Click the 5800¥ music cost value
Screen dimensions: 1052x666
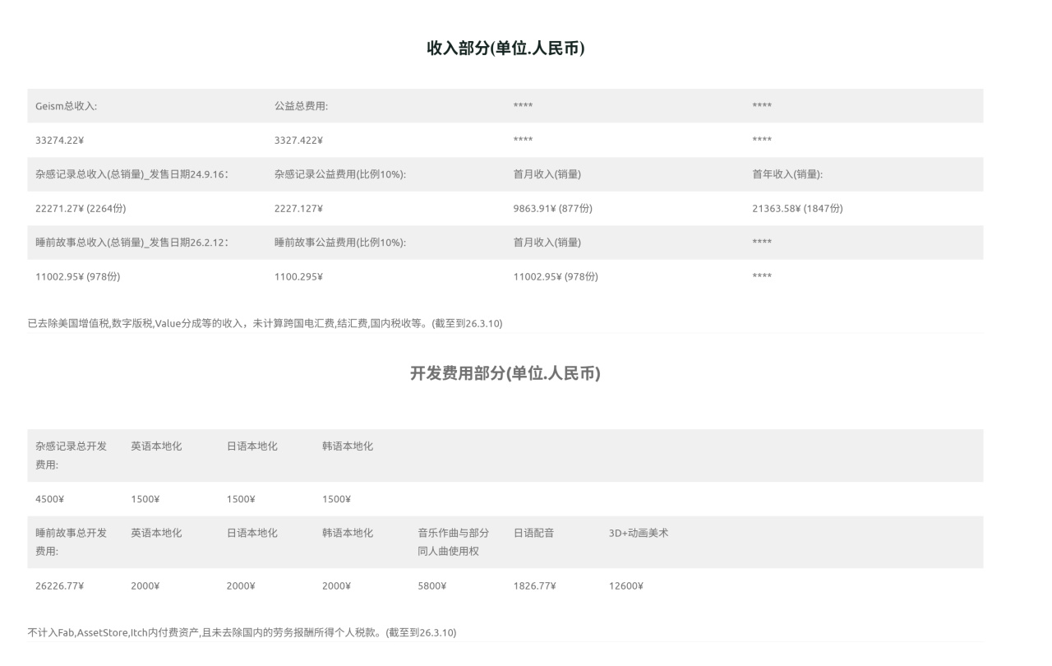point(431,586)
